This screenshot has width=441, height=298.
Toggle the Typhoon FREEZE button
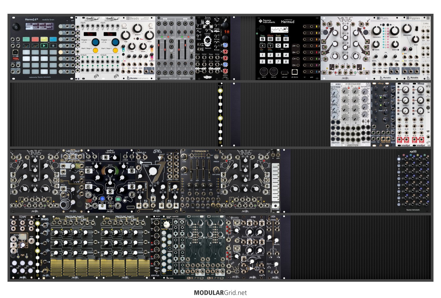216,157
